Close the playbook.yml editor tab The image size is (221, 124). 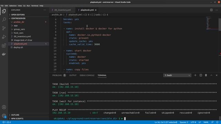click(96, 10)
